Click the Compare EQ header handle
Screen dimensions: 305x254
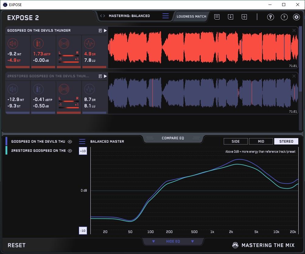point(173,138)
